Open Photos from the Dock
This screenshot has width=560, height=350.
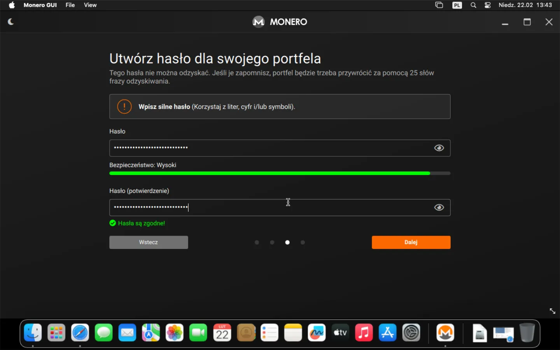[175, 333]
